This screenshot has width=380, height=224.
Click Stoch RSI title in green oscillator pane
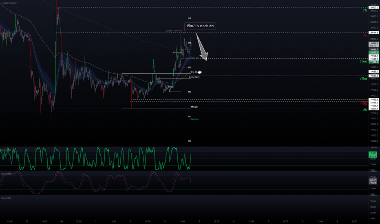point(6,150)
